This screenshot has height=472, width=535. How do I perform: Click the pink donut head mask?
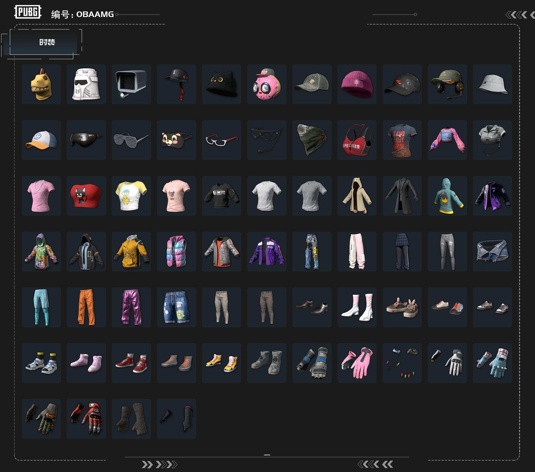tap(266, 84)
